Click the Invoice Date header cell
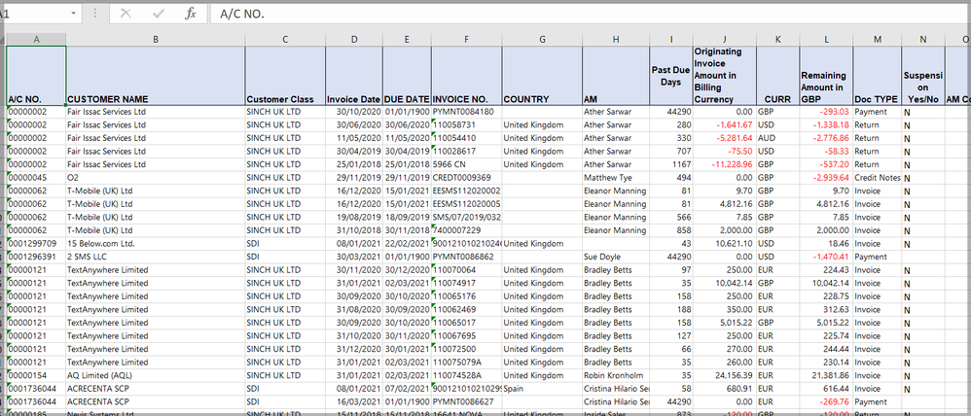971x416 pixels. pyautogui.click(x=353, y=76)
